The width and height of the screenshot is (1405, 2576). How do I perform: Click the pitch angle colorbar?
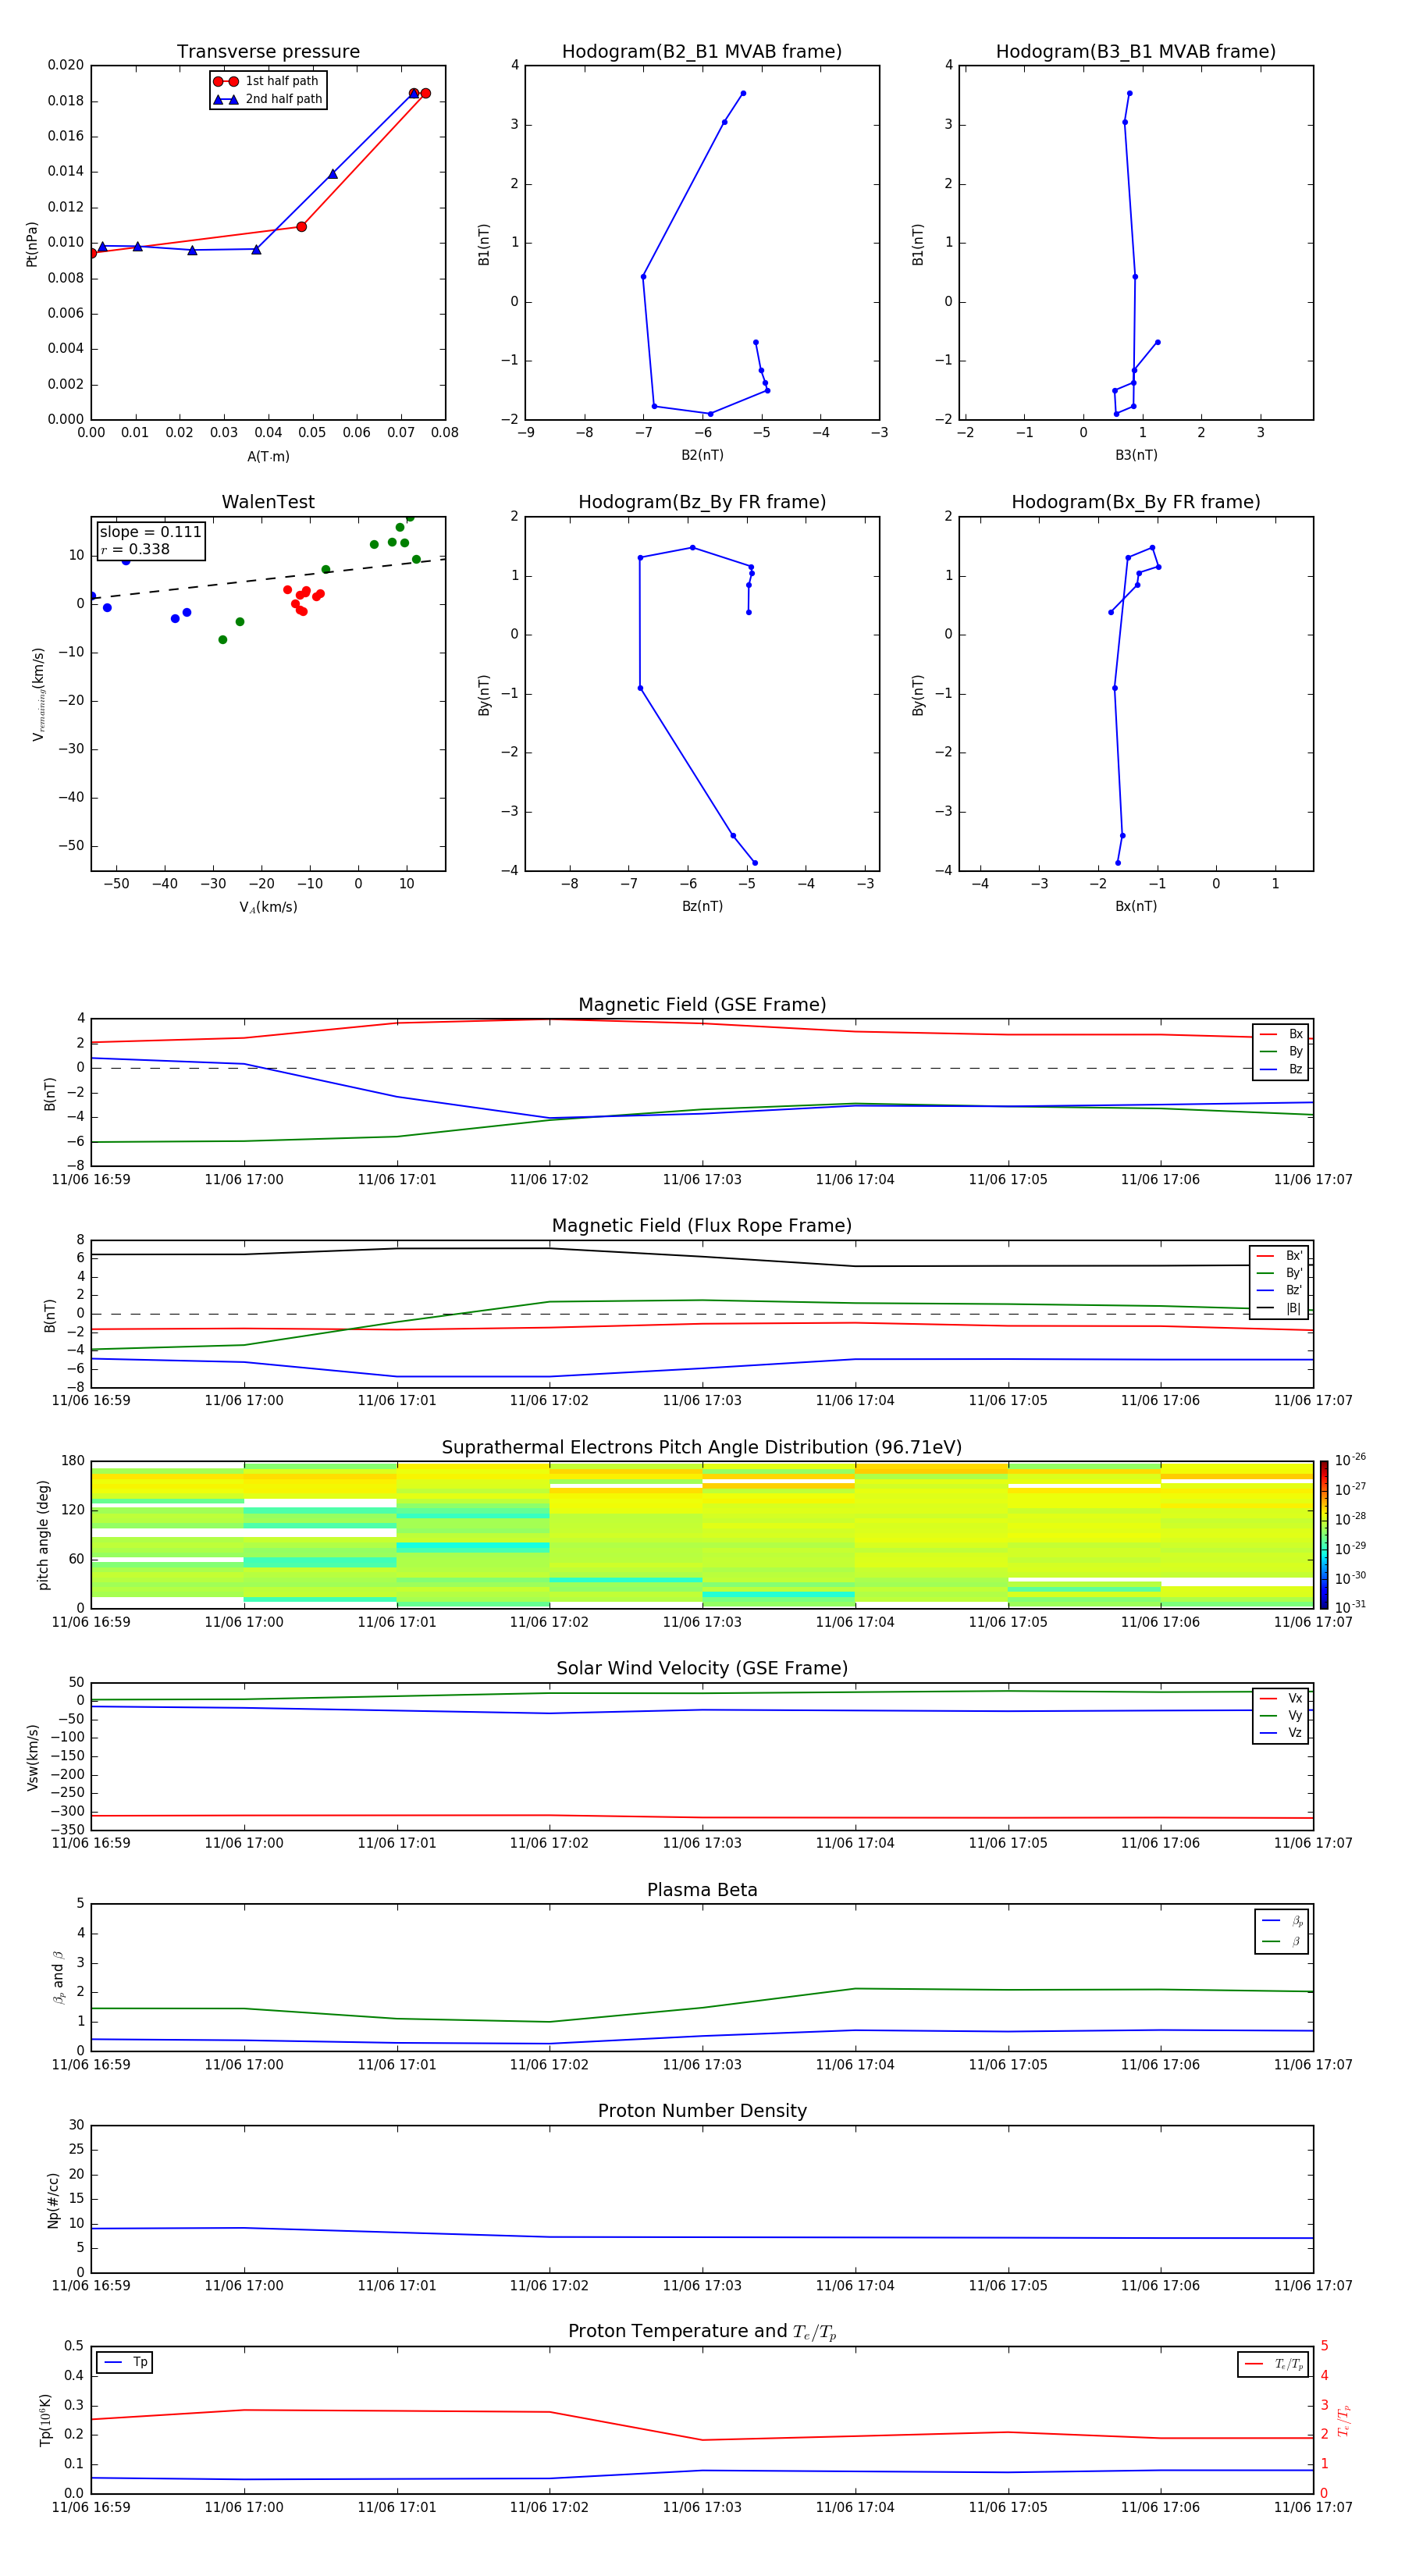coord(1324,1535)
